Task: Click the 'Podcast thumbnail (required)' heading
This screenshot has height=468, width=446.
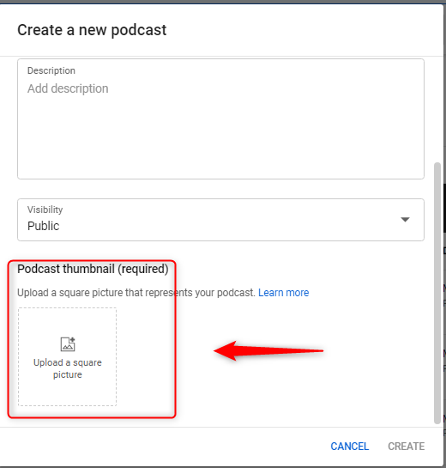Action: coord(93,270)
